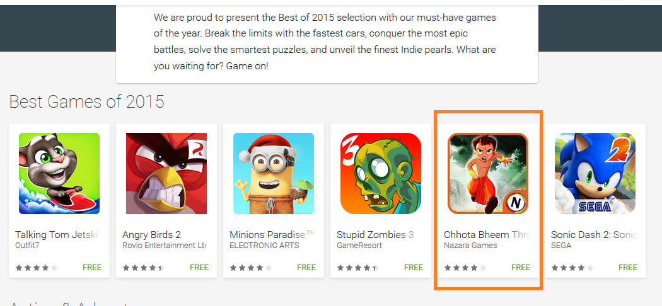The width and height of the screenshot is (662, 306).
Task: Click the Sonic Dash 2 title
Action: tap(594, 235)
